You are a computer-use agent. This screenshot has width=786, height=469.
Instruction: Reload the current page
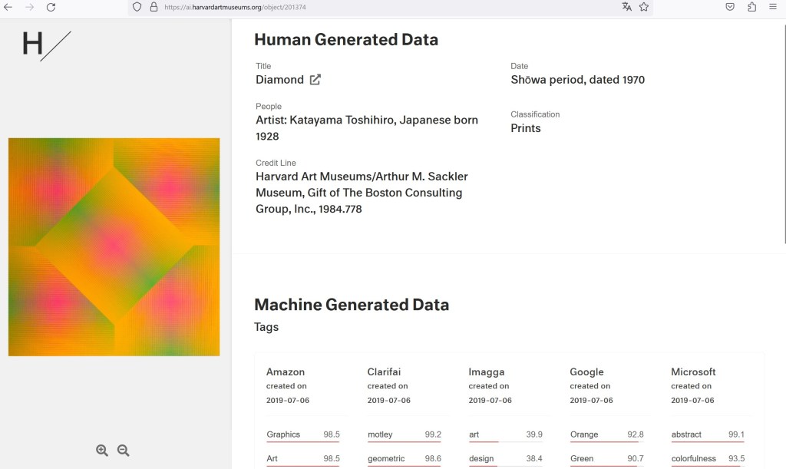click(51, 7)
